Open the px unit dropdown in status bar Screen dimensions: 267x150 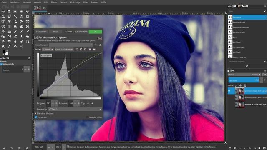coord(50,147)
